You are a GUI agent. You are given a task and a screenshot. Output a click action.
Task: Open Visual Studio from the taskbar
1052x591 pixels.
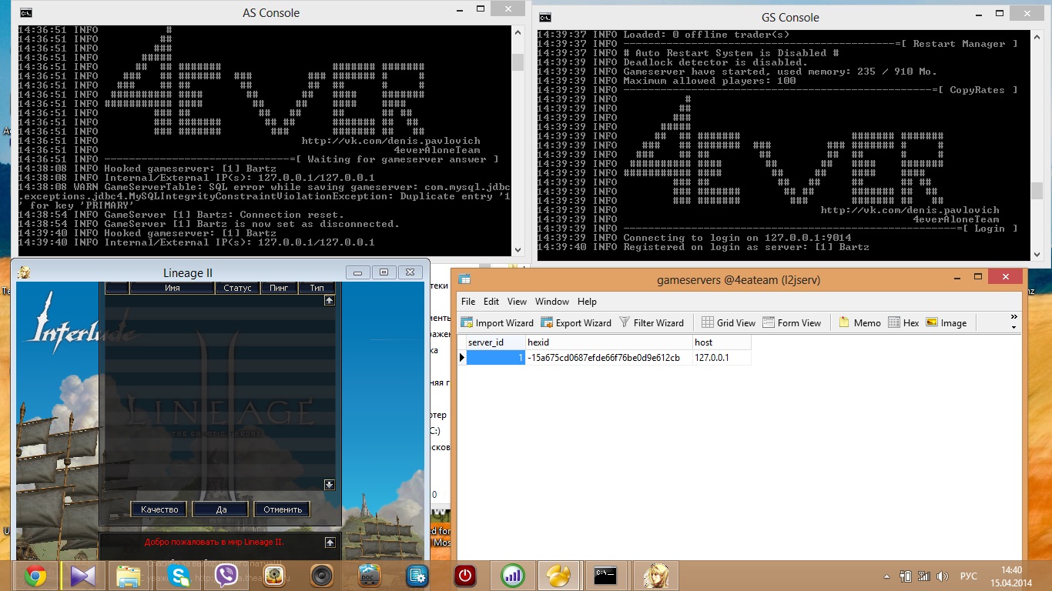point(82,576)
